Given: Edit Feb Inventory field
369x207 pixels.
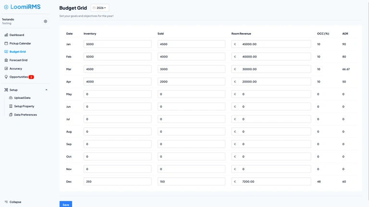Looking at the screenshot, I should 117,57.
